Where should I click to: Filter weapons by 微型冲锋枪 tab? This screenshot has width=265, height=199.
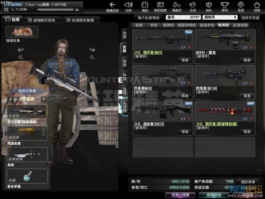[187, 25]
